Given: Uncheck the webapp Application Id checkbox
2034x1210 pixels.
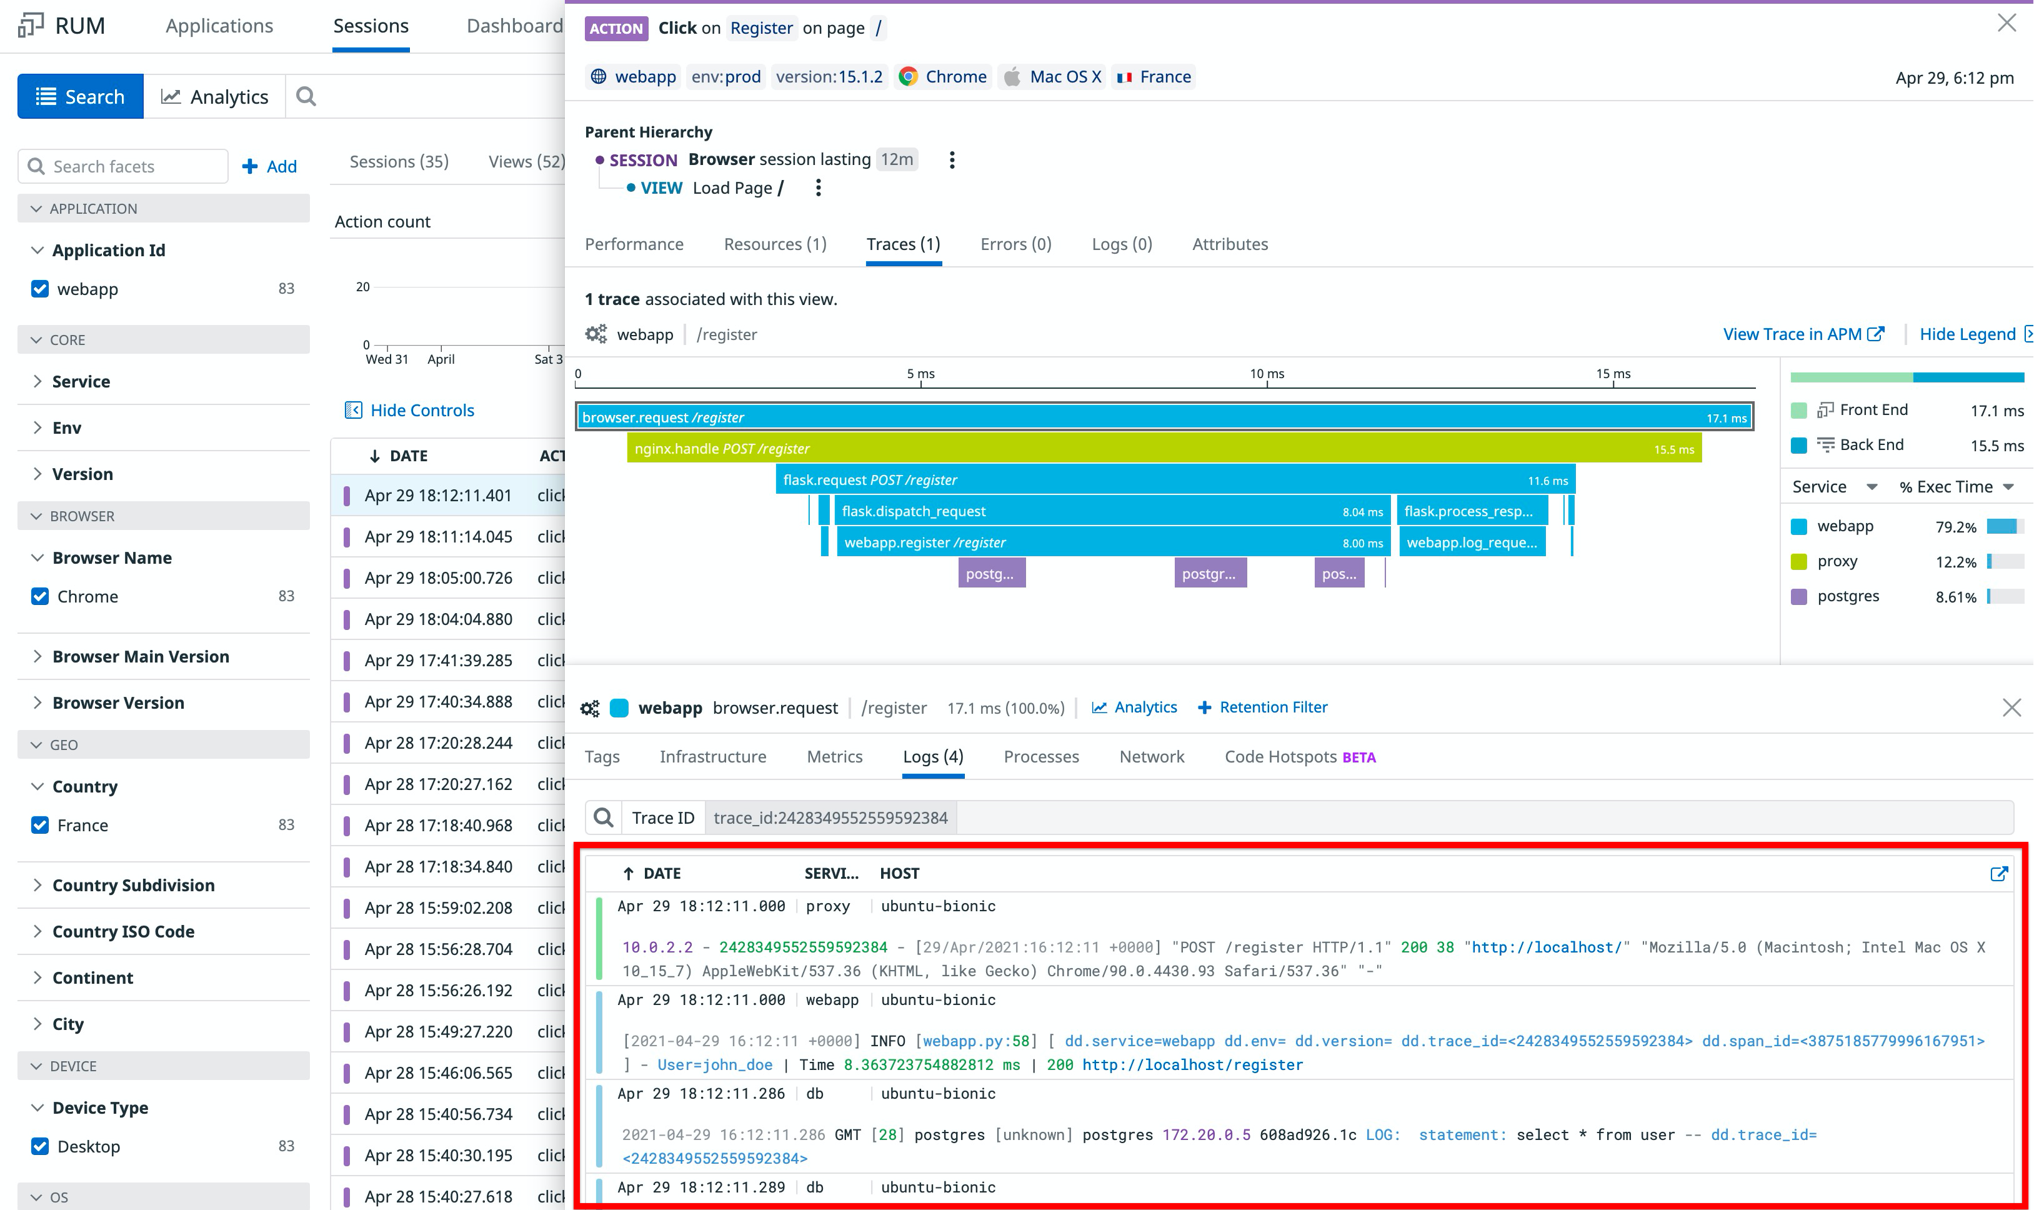Looking at the screenshot, I should (39, 289).
